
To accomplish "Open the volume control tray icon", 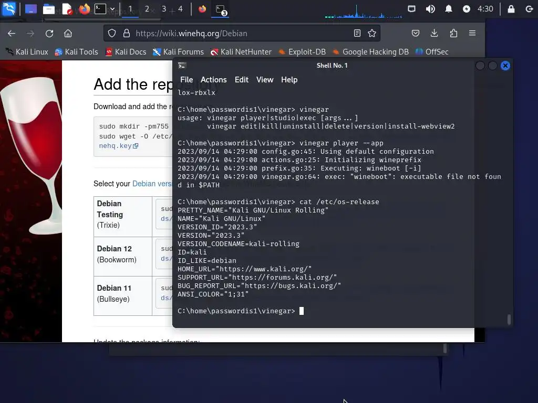I will (x=430, y=9).
